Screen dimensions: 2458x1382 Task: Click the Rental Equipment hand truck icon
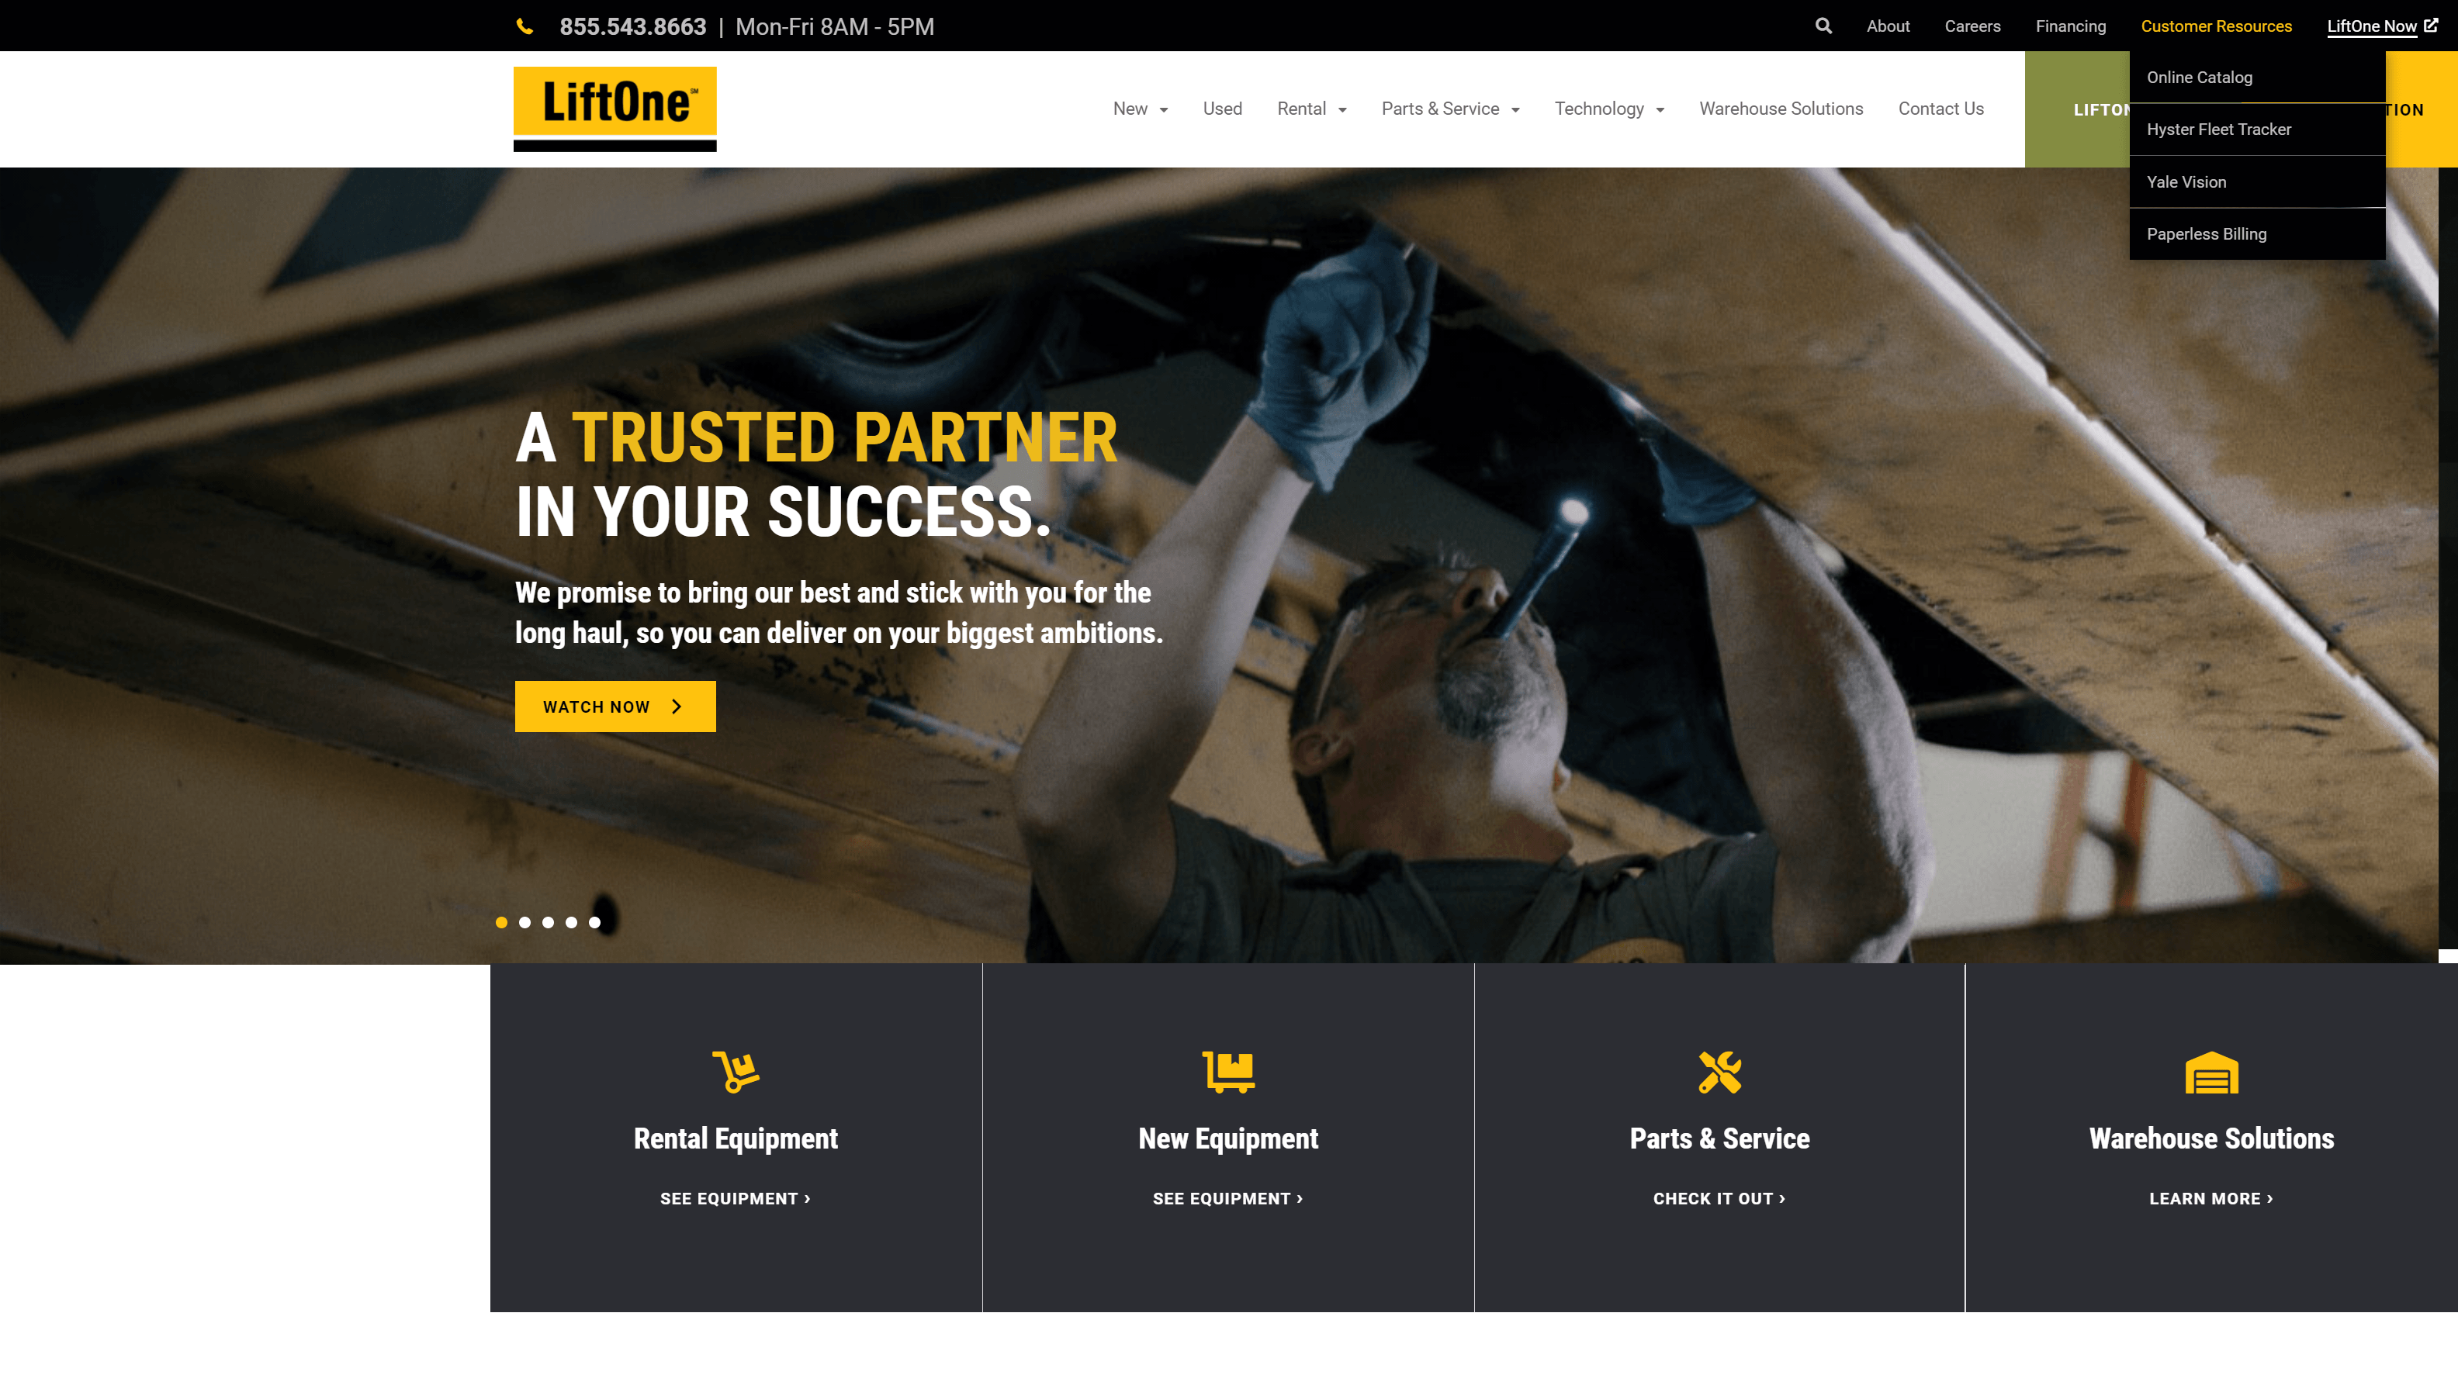point(736,1071)
